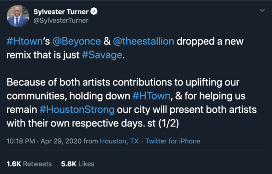Click the 1.6K retweet count number
The height and width of the screenshot is (174, 272).
[14, 164]
